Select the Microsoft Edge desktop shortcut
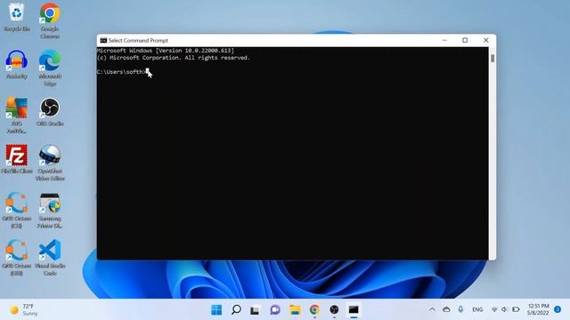The width and height of the screenshot is (570, 320). point(50,68)
